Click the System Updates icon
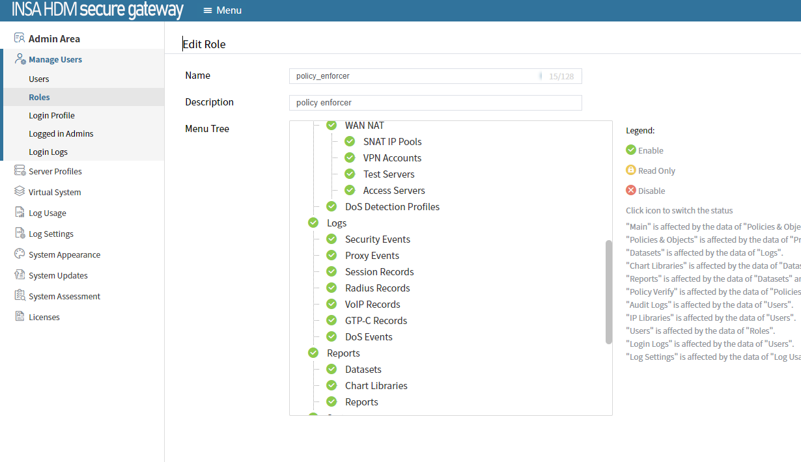801x462 pixels. [x=20, y=275]
